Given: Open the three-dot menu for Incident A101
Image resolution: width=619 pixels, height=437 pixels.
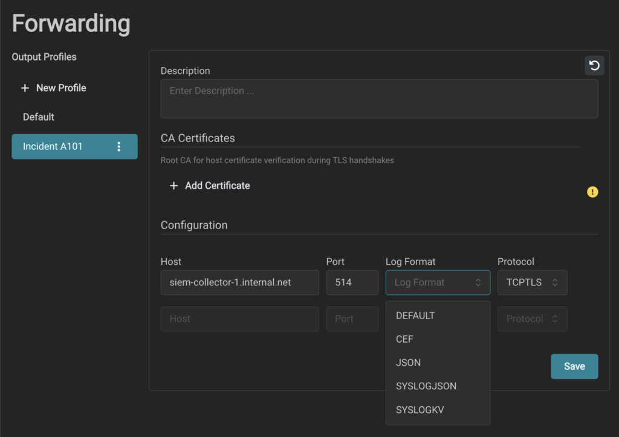Looking at the screenshot, I should [x=118, y=147].
